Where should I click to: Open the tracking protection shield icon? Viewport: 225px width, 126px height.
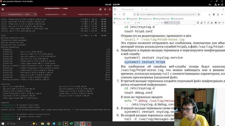click(134, 14)
